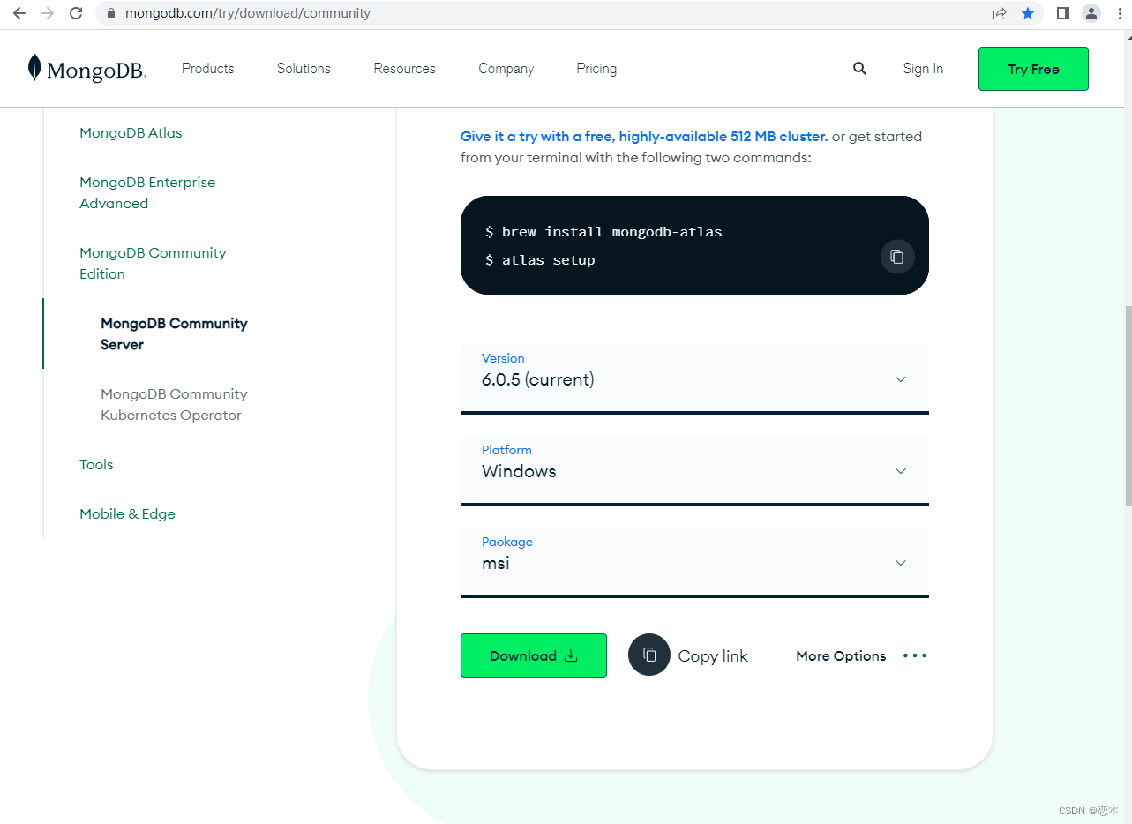Screen dimensions: 1132x824
Task: Expand the Package msi dropdown
Action: point(694,562)
